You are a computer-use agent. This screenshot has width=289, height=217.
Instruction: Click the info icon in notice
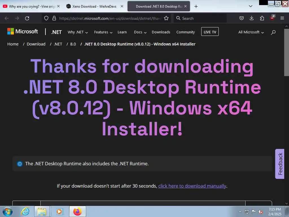[20, 164]
